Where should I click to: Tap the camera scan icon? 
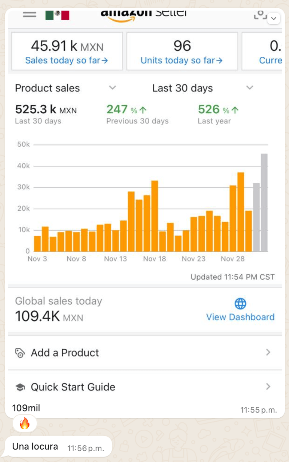260,14
